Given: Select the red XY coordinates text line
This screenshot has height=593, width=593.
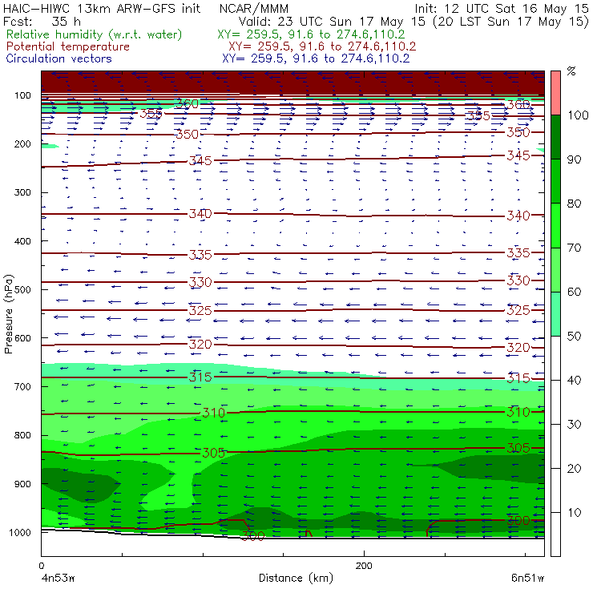Looking at the screenshot, I should point(322,46).
